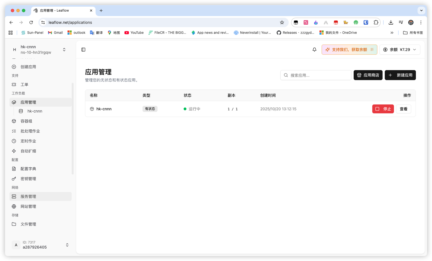Toggle the sidebar panel icon
The image size is (432, 261).
click(83, 50)
